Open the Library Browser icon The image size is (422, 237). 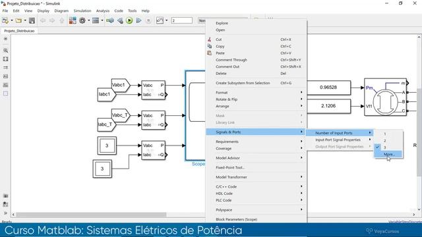click(x=73, y=20)
